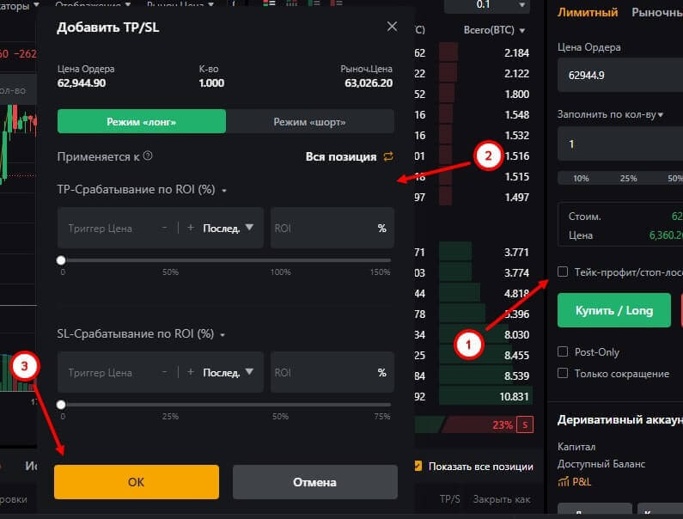
Task: Click the P&L chart icon
Action: click(x=564, y=482)
